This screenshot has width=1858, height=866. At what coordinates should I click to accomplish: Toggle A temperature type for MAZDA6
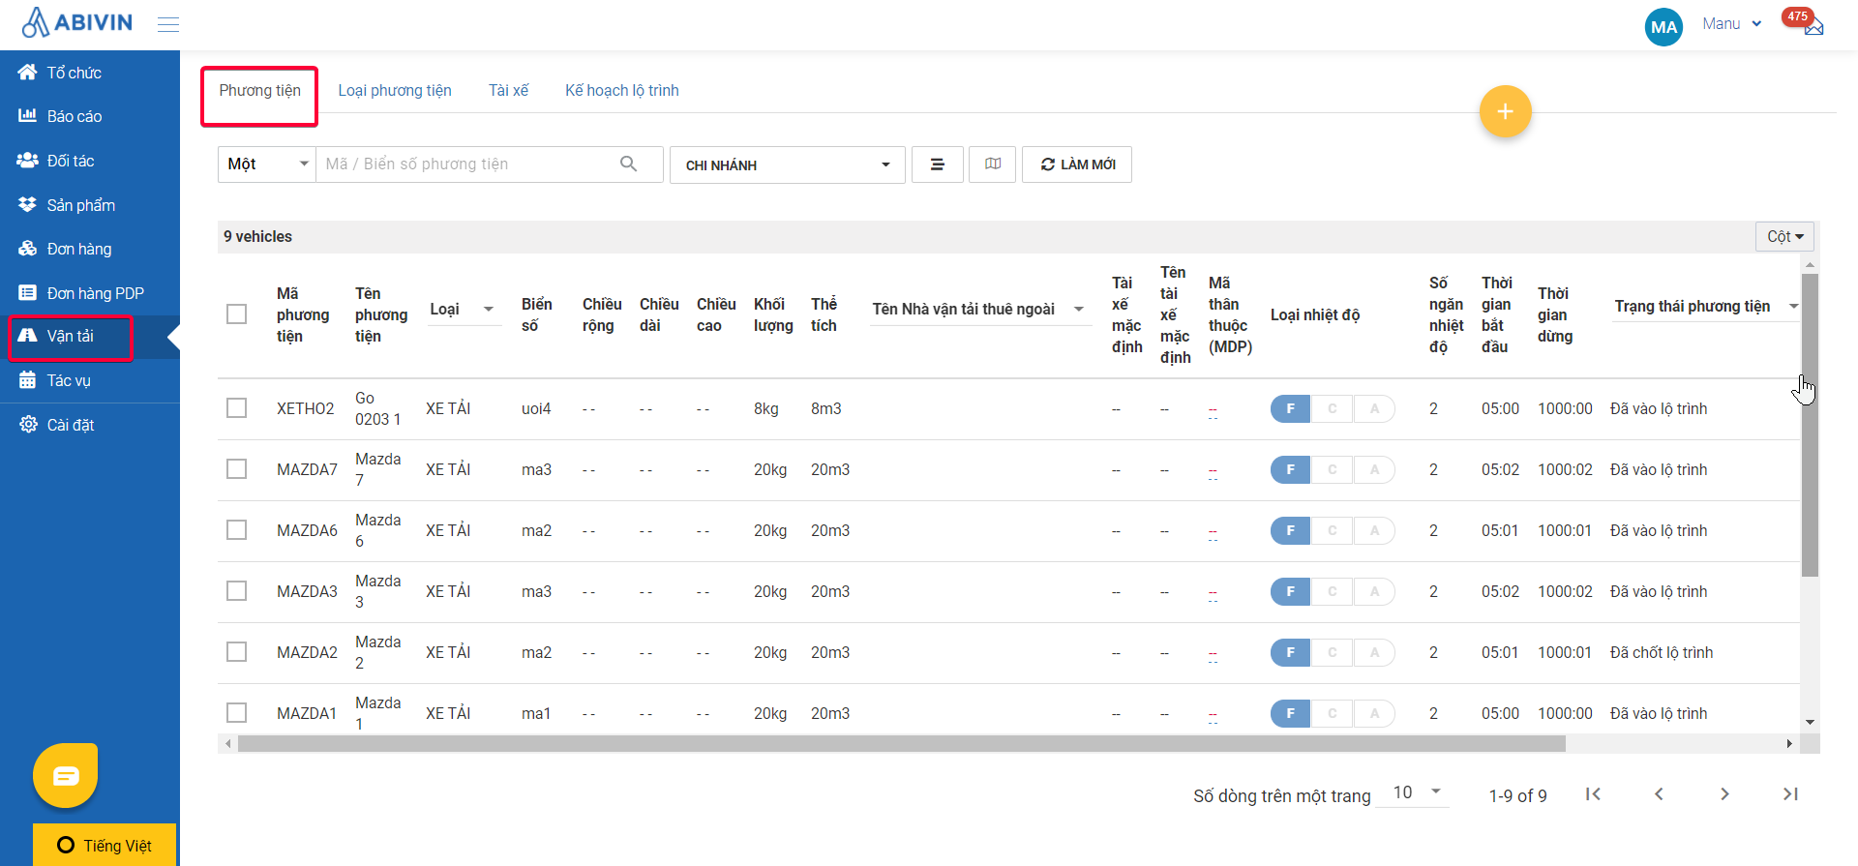(1374, 530)
